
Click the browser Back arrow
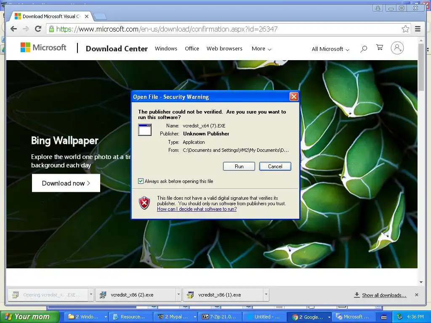pos(13,29)
